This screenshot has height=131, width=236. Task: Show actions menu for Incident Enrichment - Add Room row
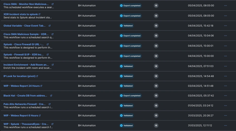point(225,66)
